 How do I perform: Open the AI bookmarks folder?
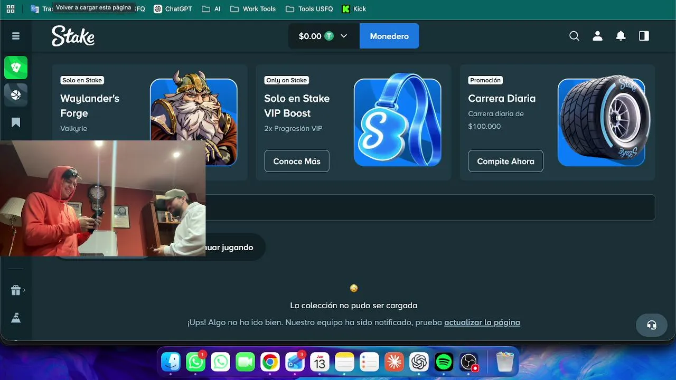[x=211, y=9]
